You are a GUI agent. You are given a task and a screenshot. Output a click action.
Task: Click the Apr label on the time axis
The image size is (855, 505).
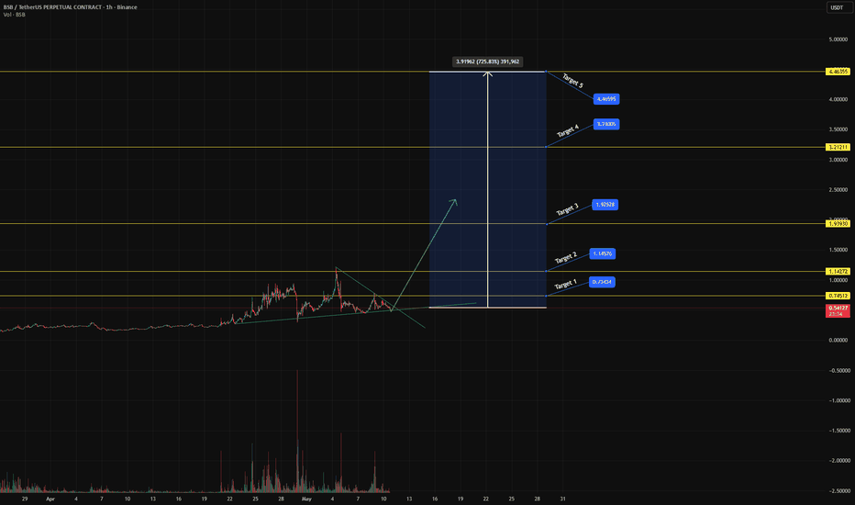click(x=50, y=499)
